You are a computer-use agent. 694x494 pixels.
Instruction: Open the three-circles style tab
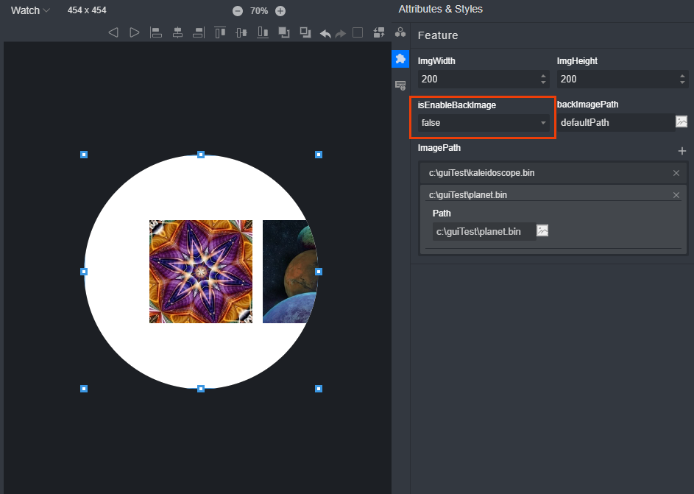[x=400, y=32]
